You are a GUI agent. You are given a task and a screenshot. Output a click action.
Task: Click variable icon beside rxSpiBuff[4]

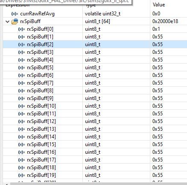coord(21,60)
